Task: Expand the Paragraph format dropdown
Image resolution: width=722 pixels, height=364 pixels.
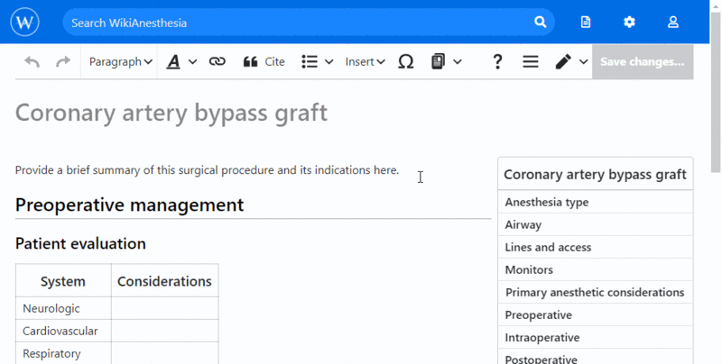Action: pos(120,61)
